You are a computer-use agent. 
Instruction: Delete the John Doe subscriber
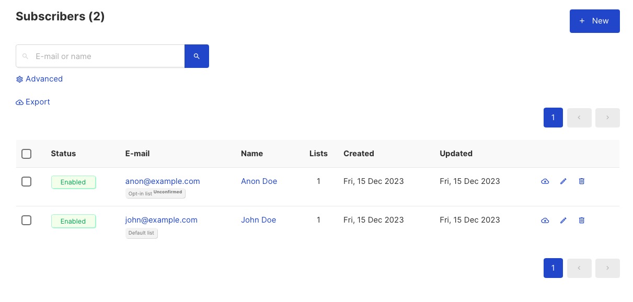point(581,220)
